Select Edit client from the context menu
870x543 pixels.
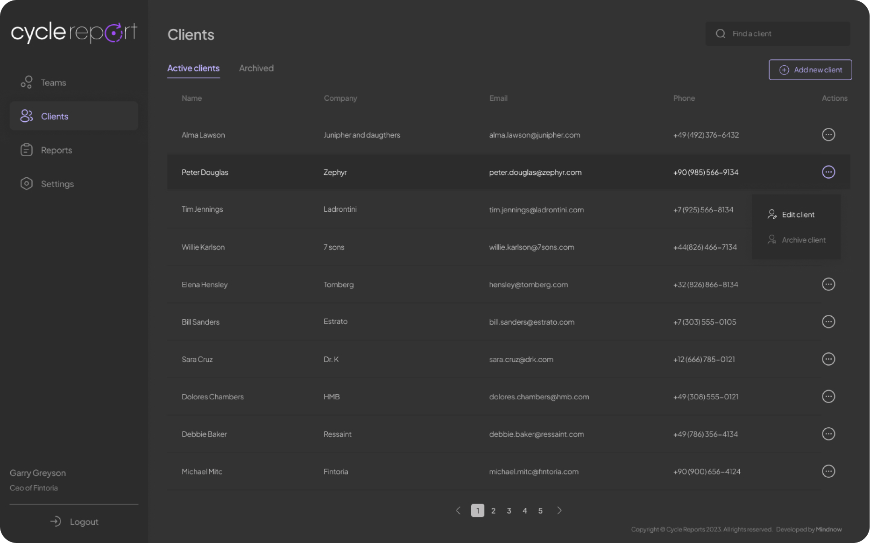coord(797,215)
